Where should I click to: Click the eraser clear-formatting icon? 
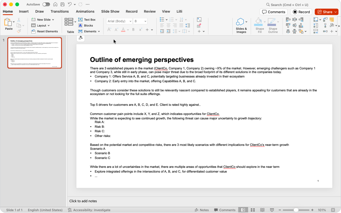tap(199, 26)
